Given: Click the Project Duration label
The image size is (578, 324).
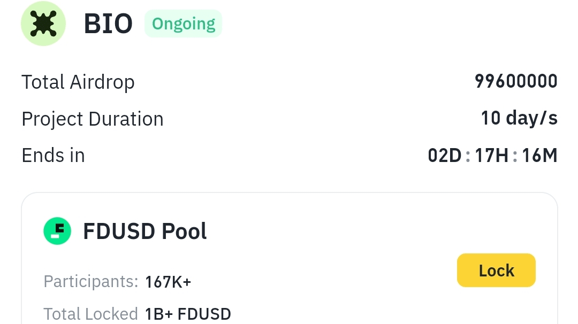Looking at the screenshot, I should (93, 119).
